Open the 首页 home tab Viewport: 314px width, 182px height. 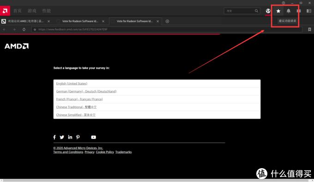[x=18, y=11]
